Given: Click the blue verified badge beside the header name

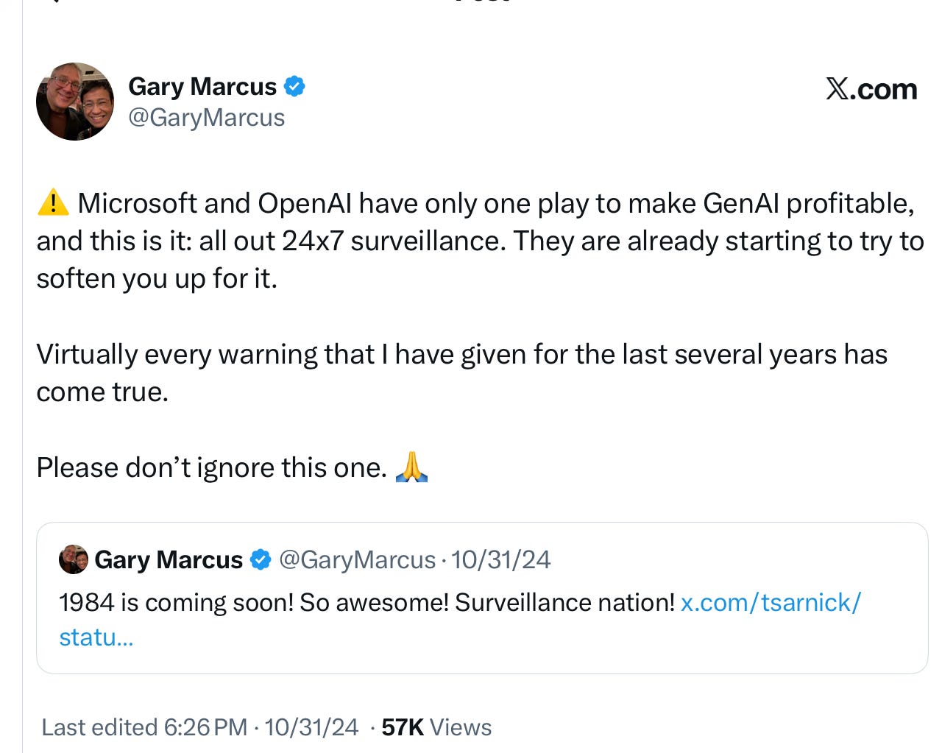Looking at the screenshot, I should (x=294, y=87).
